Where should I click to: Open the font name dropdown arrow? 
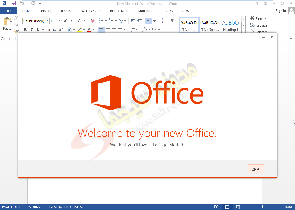(x=48, y=21)
